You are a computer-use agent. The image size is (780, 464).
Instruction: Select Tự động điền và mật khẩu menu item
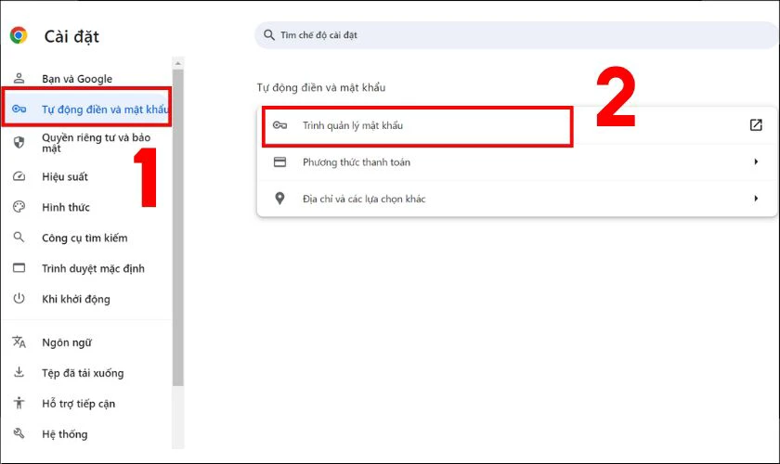[x=86, y=109]
